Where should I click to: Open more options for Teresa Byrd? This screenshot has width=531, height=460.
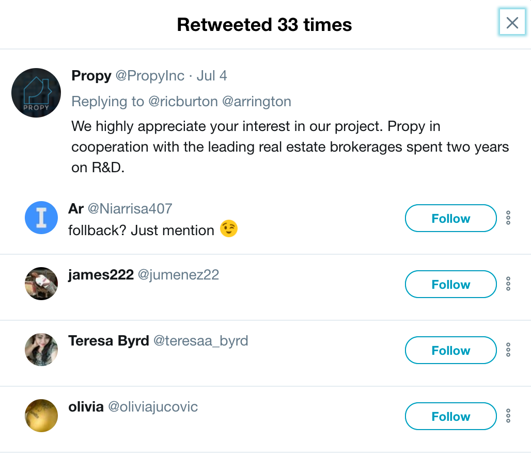pyautogui.click(x=508, y=350)
